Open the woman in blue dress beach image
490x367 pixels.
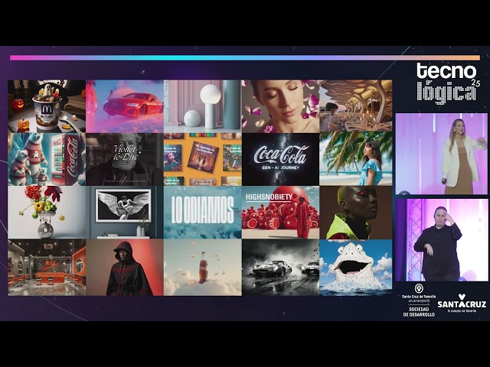(x=355, y=158)
